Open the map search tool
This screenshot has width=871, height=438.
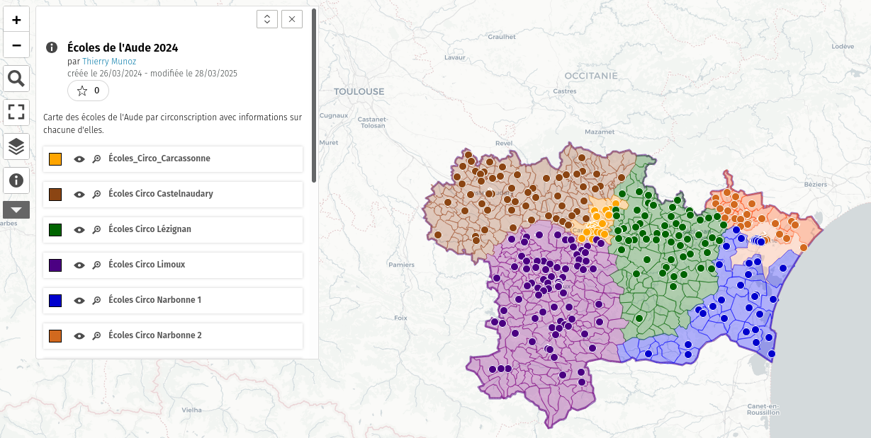(16, 79)
